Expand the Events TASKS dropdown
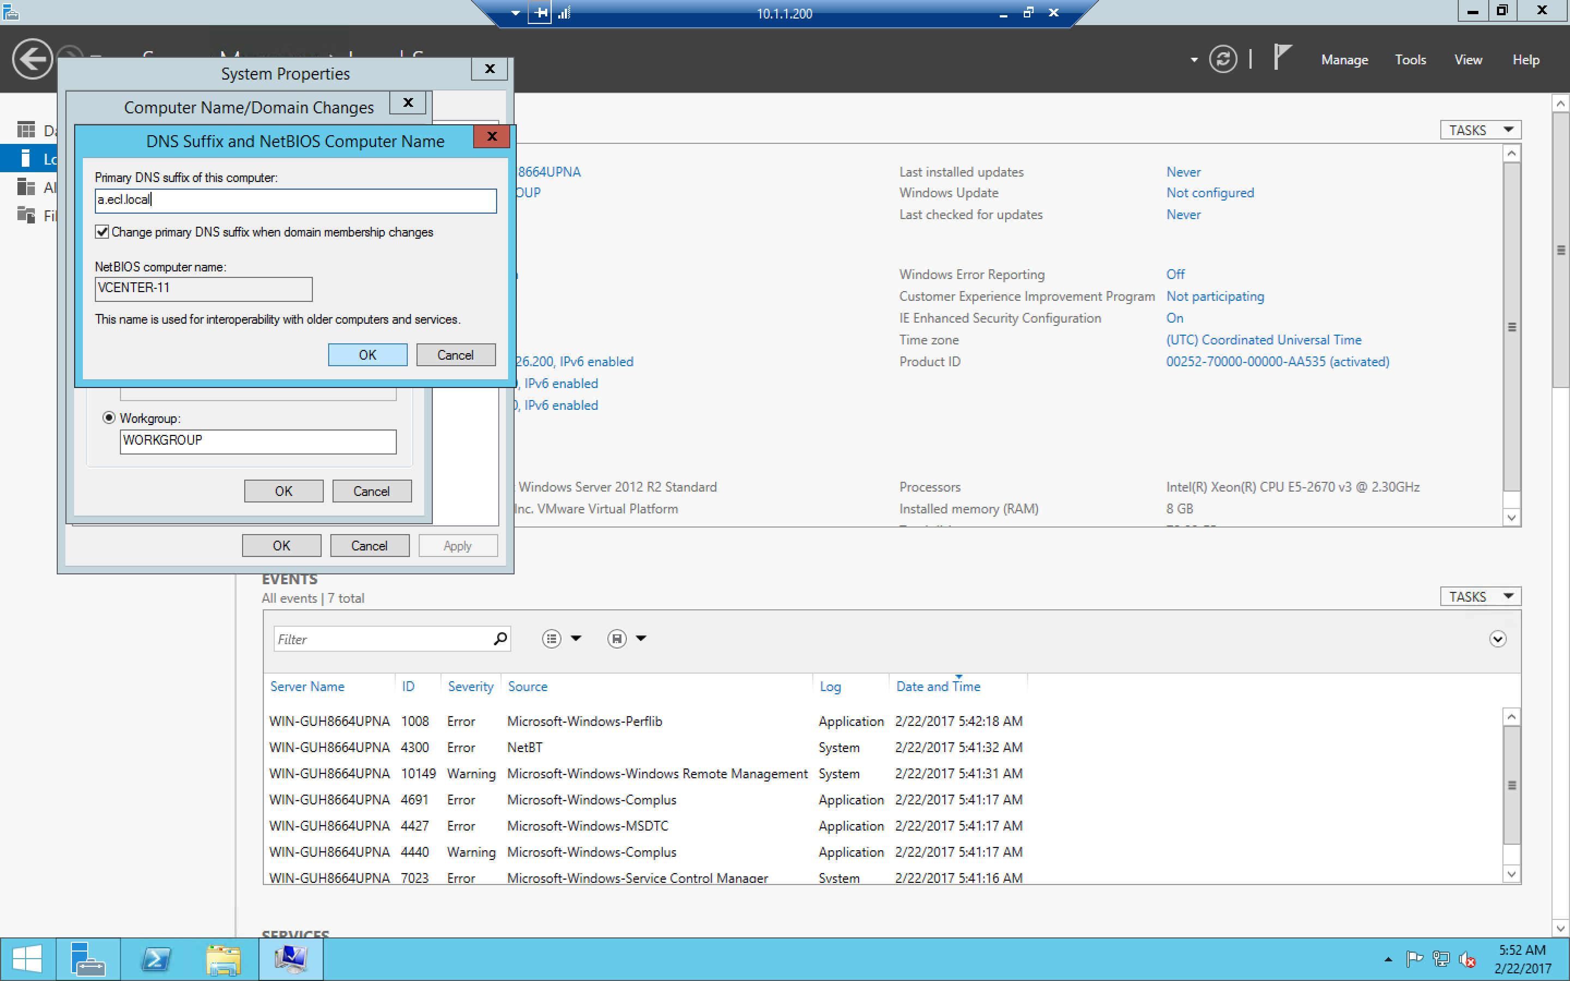 (1481, 596)
